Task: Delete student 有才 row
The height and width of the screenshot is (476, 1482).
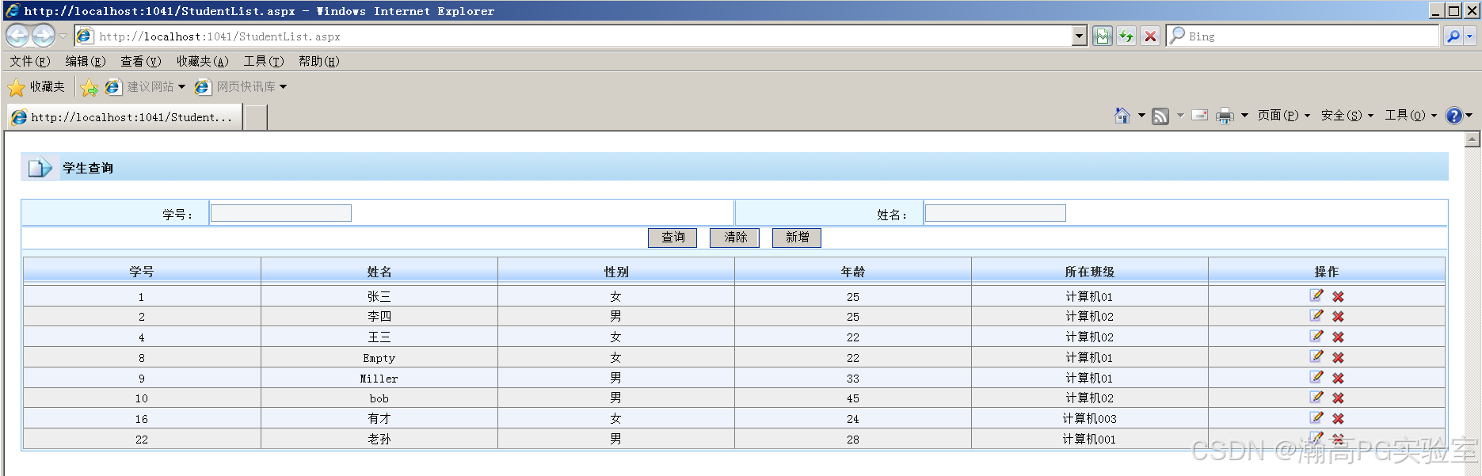Action: coord(1338,418)
